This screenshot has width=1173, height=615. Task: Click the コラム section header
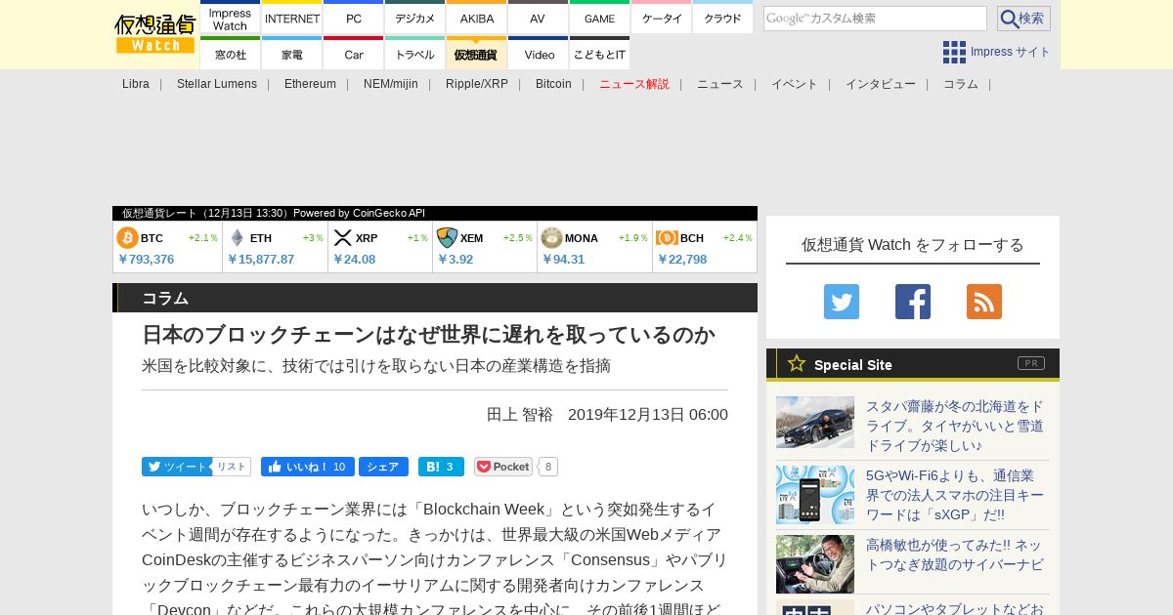(435, 298)
